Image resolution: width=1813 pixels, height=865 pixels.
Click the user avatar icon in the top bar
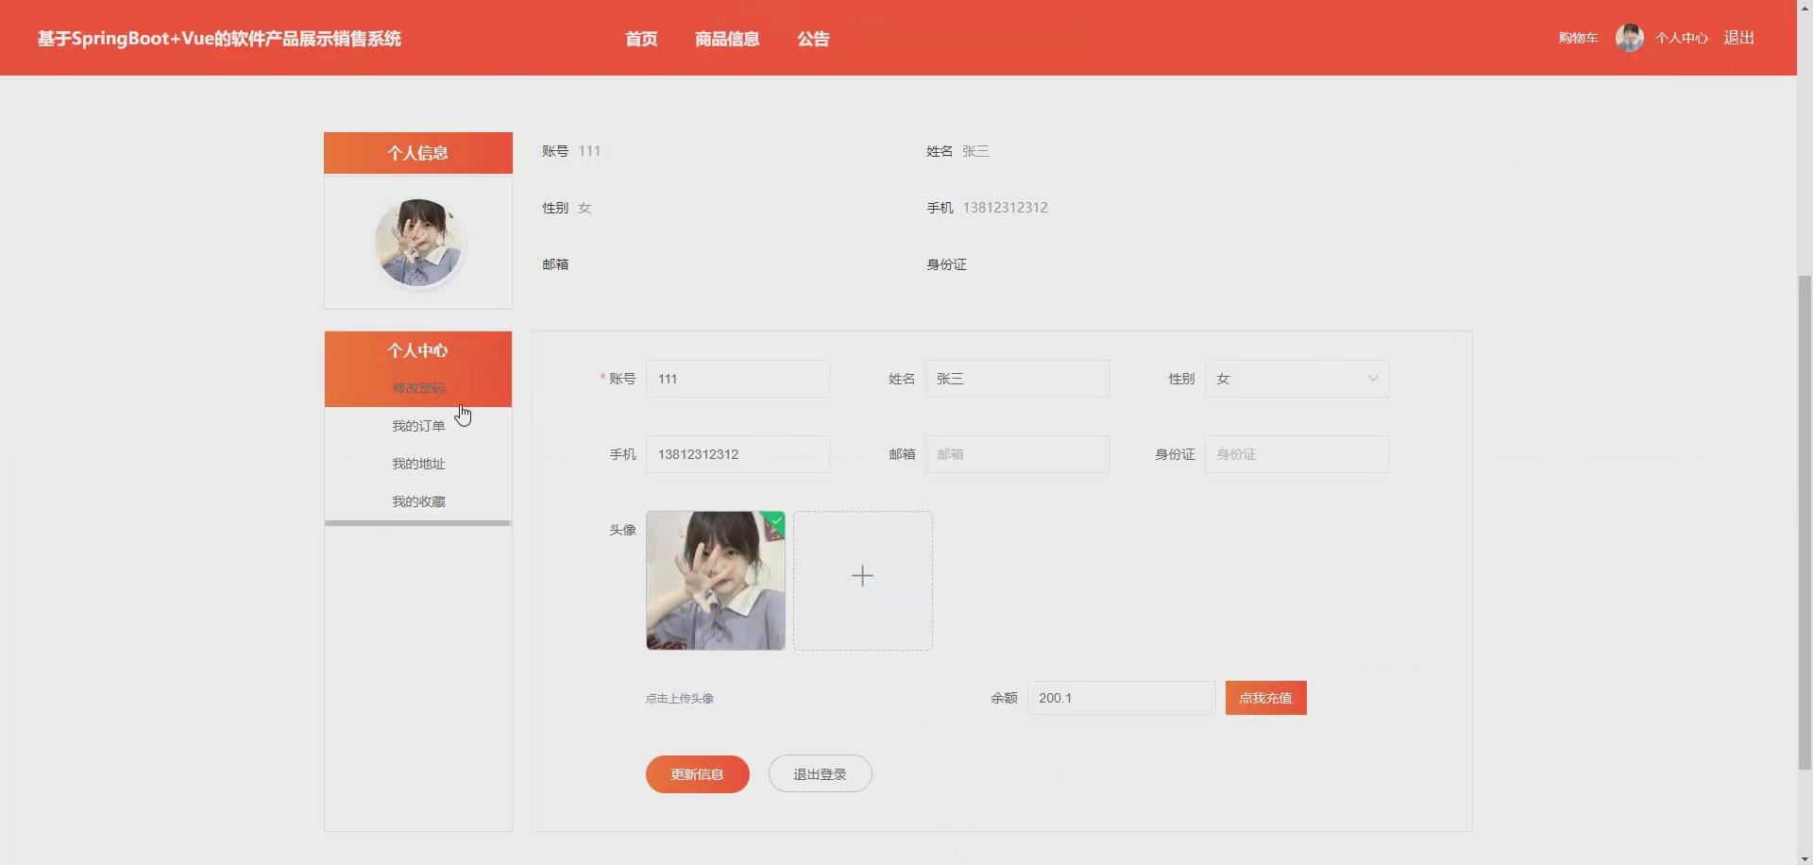tap(1629, 38)
